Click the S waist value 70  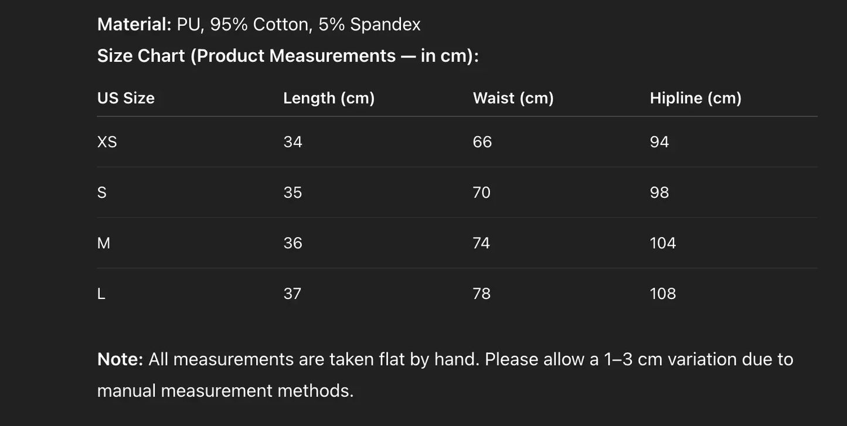(481, 193)
